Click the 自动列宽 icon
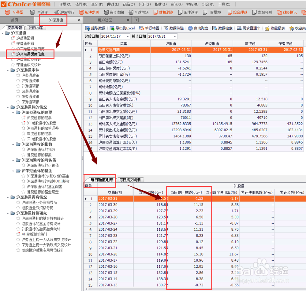This screenshot has width=306, height=291. click(190, 28)
